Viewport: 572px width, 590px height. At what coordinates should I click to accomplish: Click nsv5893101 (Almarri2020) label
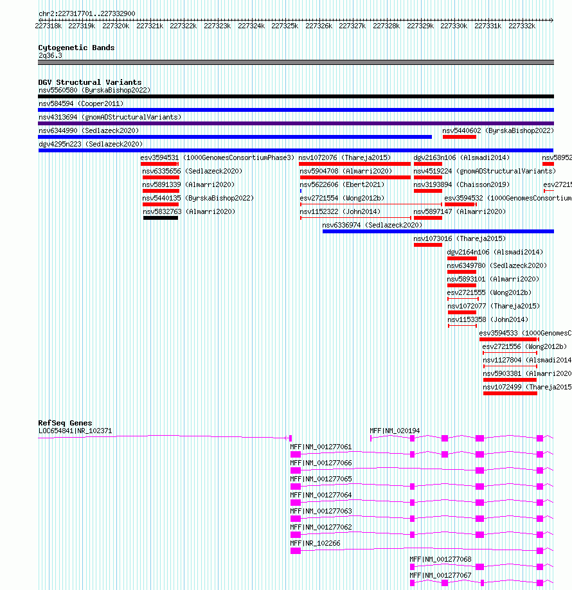coord(494,280)
